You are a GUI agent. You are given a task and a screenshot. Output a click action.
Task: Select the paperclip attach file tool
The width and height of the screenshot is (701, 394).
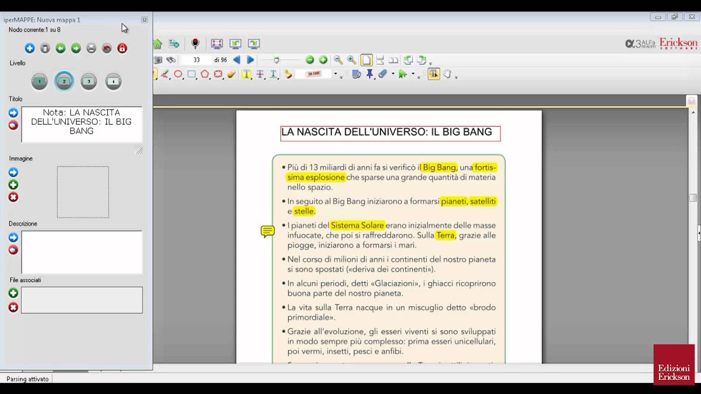tap(383, 74)
